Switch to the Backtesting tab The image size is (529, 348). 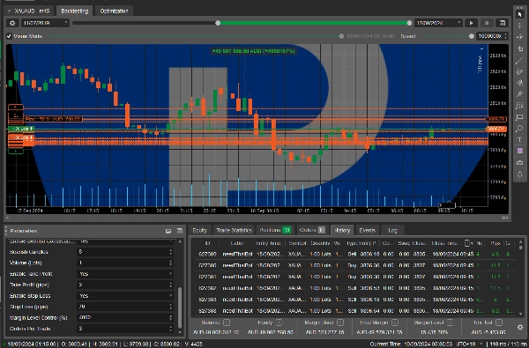pyautogui.click(x=75, y=11)
